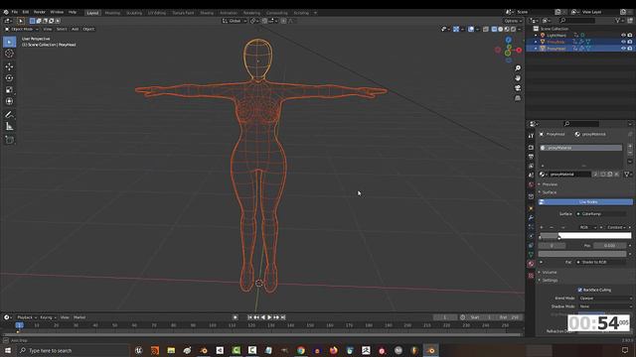Open Chrome from the taskbar

(301, 350)
